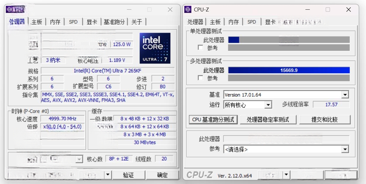Viewport: 366px width, 184px height.
Task: Tick the 参考 checkbox under 多处理器测试
Action: click(200, 78)
